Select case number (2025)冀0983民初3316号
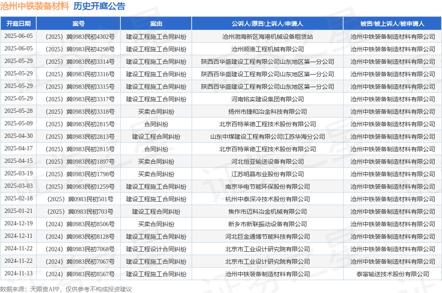 pos(80,74)
